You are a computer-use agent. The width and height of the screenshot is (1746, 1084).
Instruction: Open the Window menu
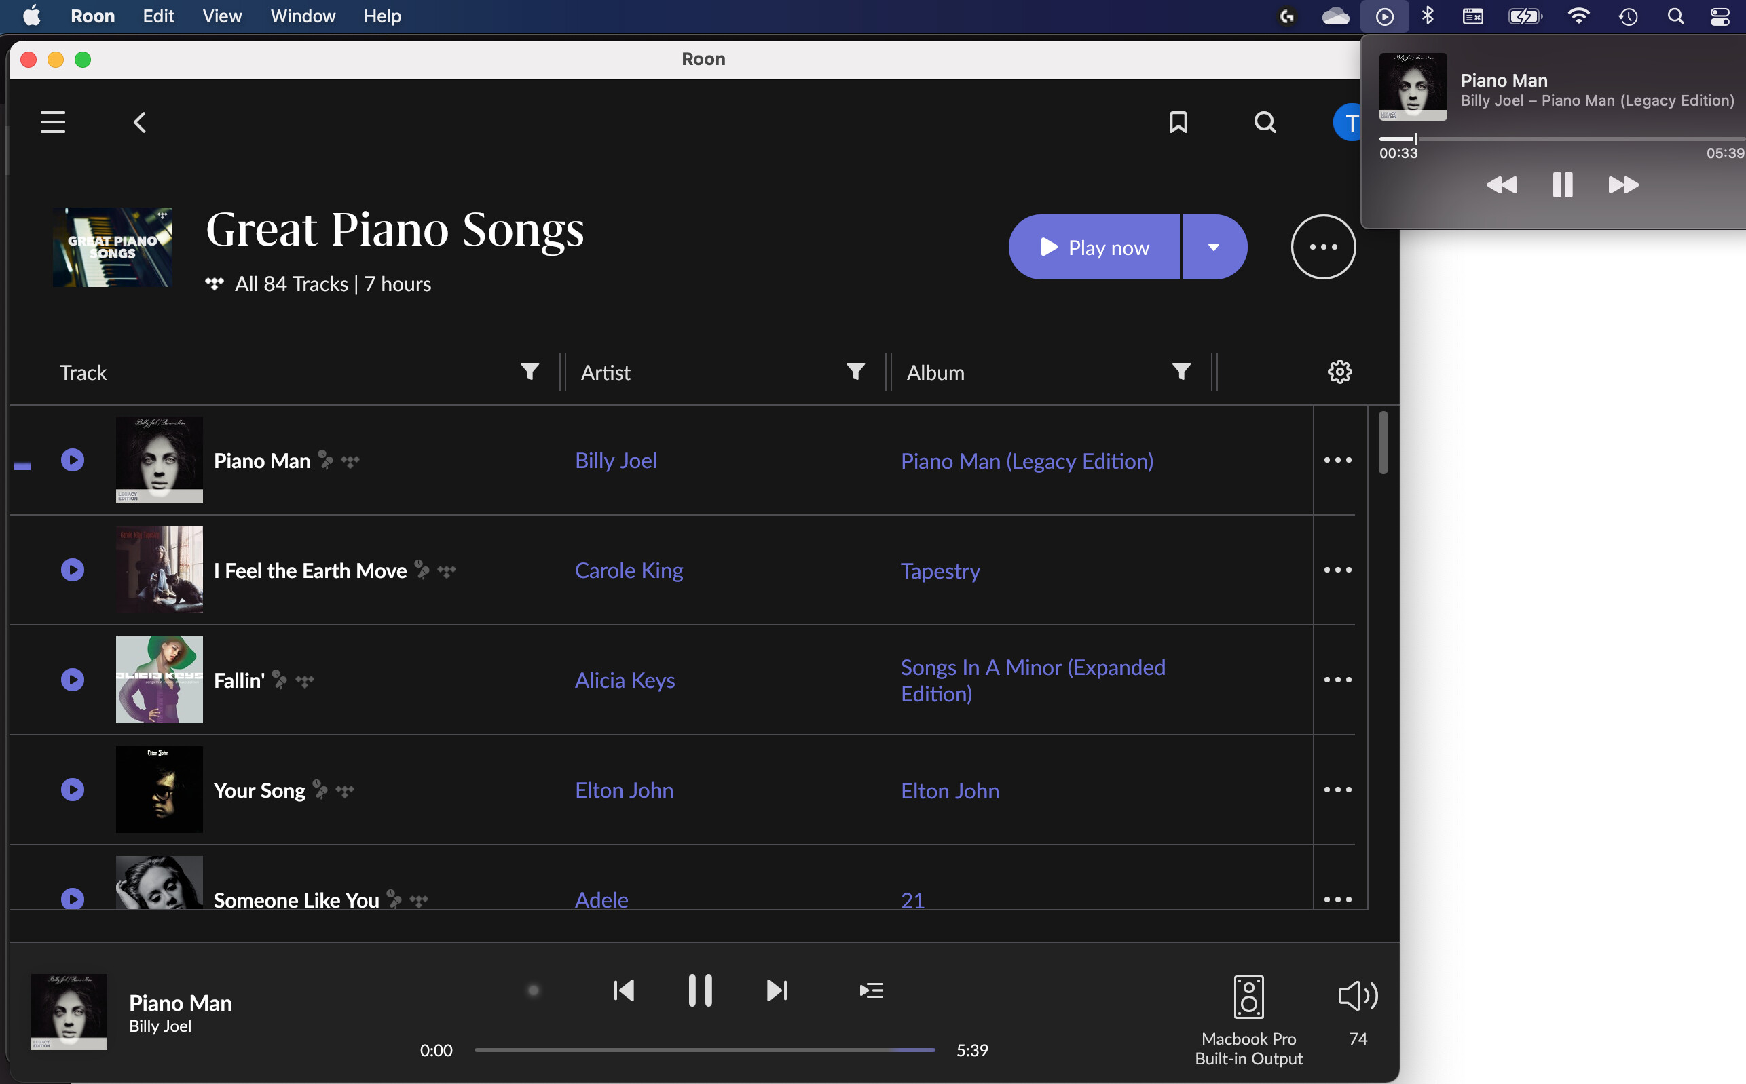303,16
